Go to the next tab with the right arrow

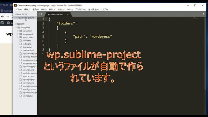pyautogui.click(x=42, y=14)
